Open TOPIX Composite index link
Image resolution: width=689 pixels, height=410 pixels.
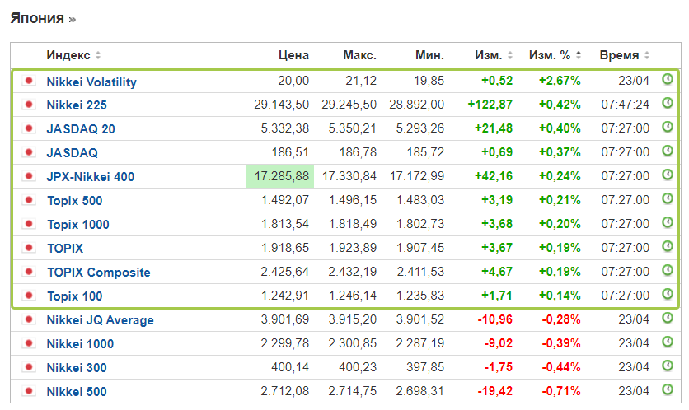(x=99, y=273)
